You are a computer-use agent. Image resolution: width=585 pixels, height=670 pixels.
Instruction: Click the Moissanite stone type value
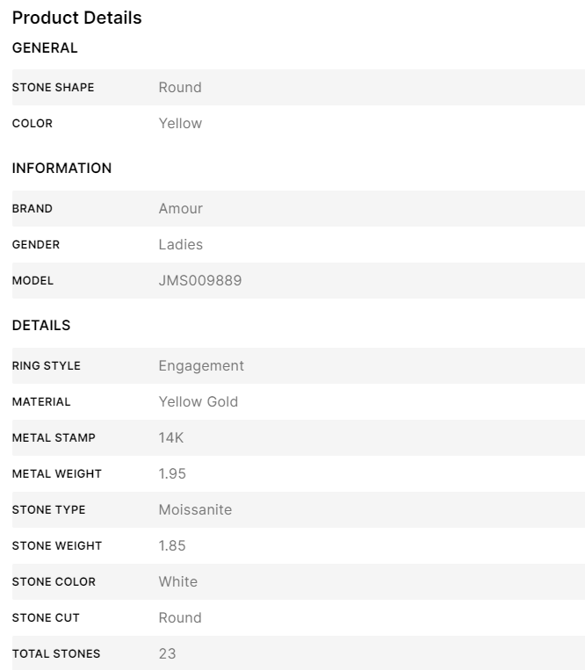point(195,509)
